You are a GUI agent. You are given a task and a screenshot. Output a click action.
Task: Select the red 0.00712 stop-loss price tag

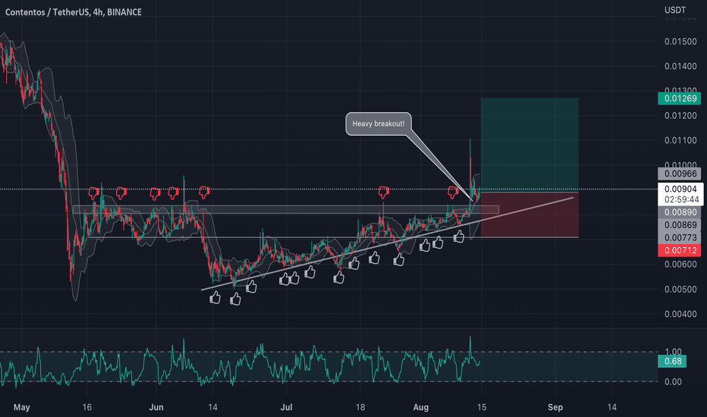tap(680, 250)
